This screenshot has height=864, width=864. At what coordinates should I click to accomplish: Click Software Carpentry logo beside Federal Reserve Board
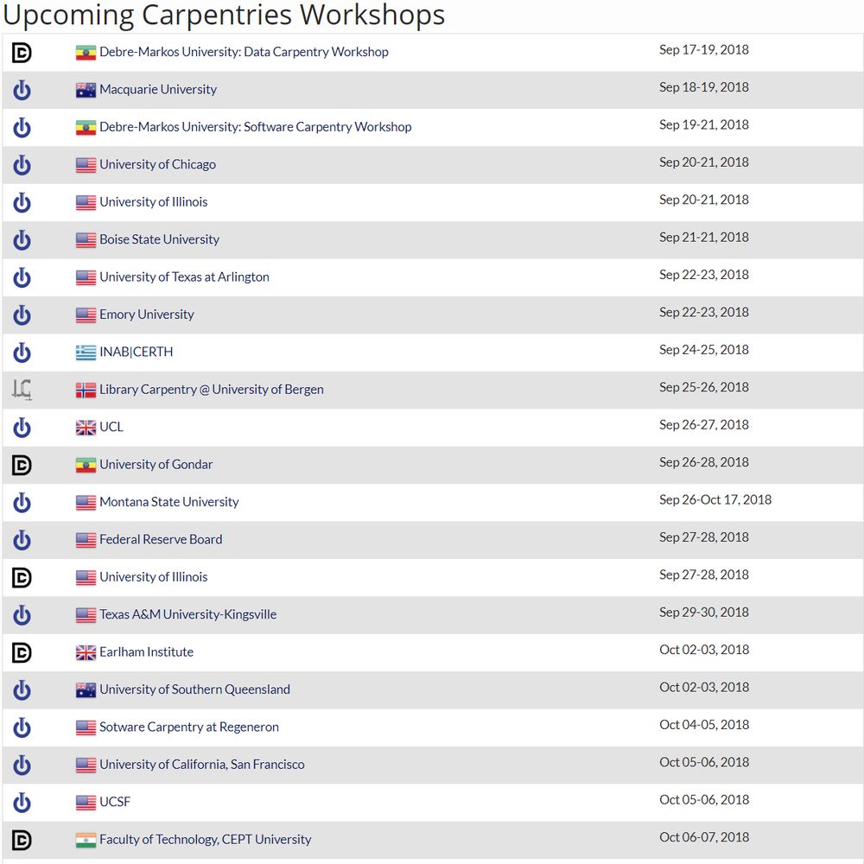(22, 540)
